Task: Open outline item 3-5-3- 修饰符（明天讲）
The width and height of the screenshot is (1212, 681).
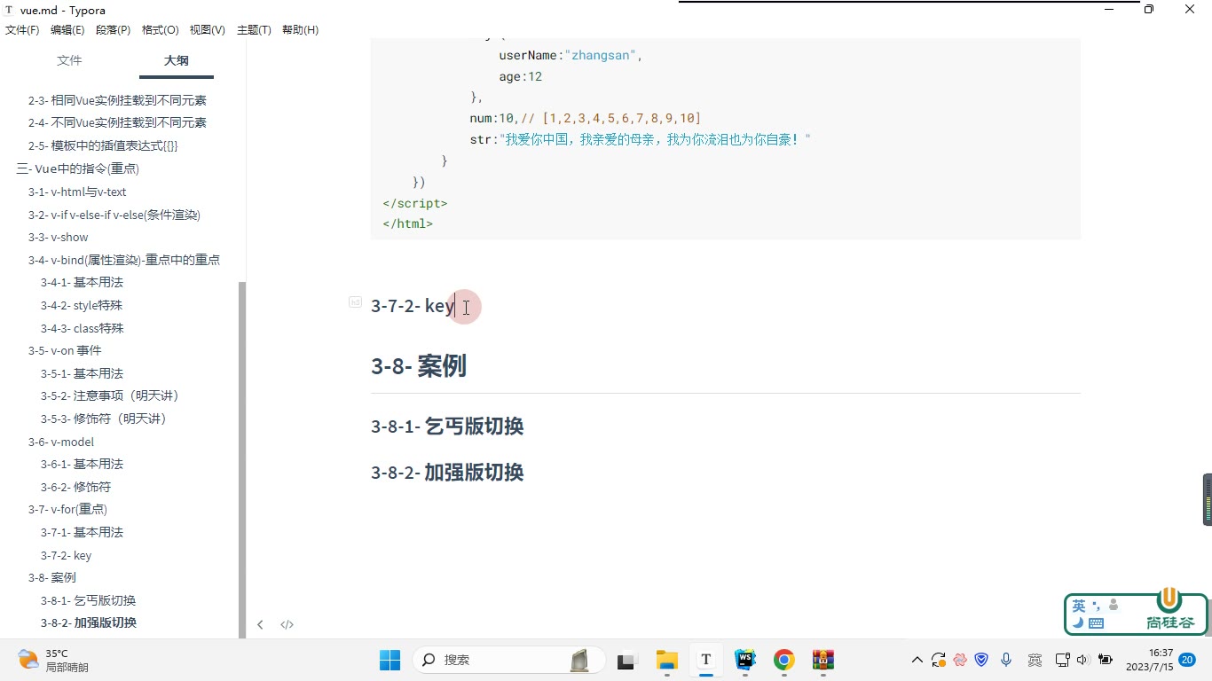Action: [104, 419]
